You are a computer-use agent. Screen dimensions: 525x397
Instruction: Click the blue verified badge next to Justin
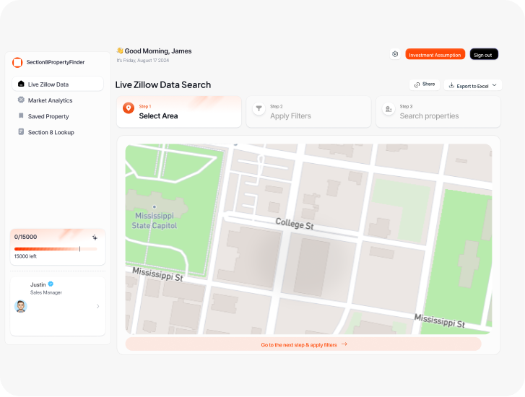[x=51, y=284]
